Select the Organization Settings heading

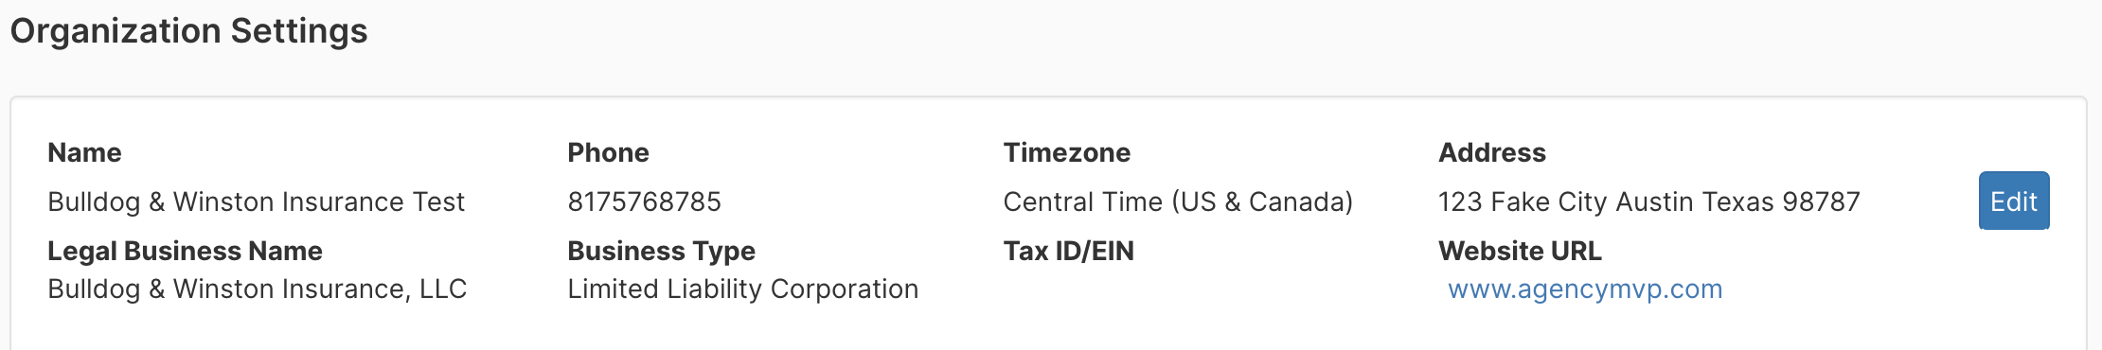click(x=188, y=31)
